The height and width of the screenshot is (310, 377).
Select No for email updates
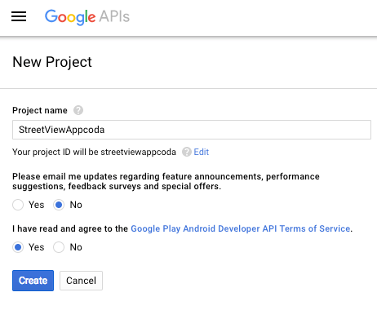coord(59,205)
